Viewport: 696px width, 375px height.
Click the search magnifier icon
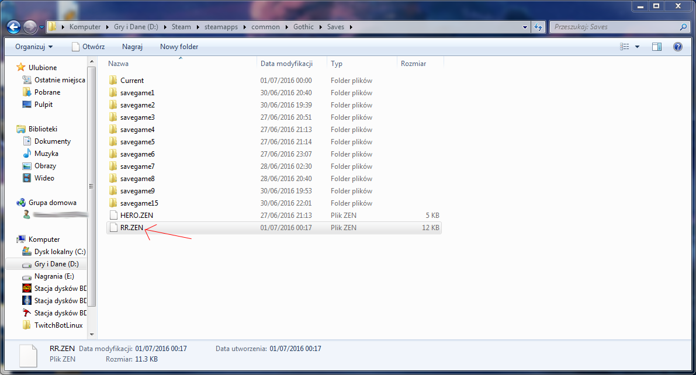[x=683, y=27]
